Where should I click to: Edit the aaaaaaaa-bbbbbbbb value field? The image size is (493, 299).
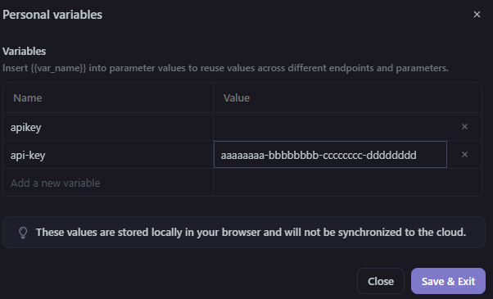coord(330,155)
